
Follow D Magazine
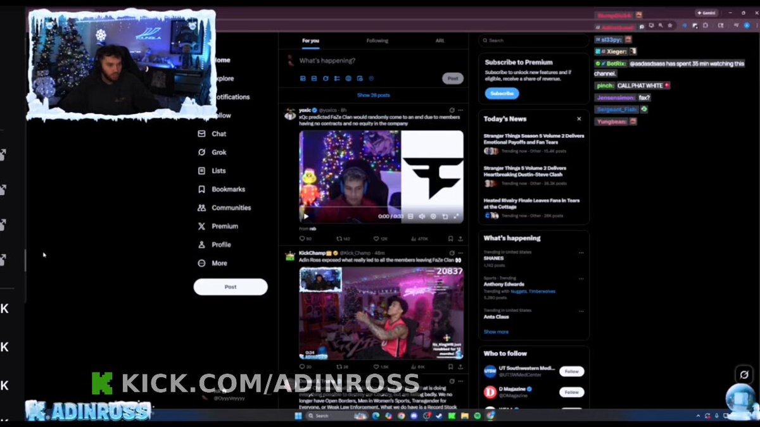click(572, 392)
